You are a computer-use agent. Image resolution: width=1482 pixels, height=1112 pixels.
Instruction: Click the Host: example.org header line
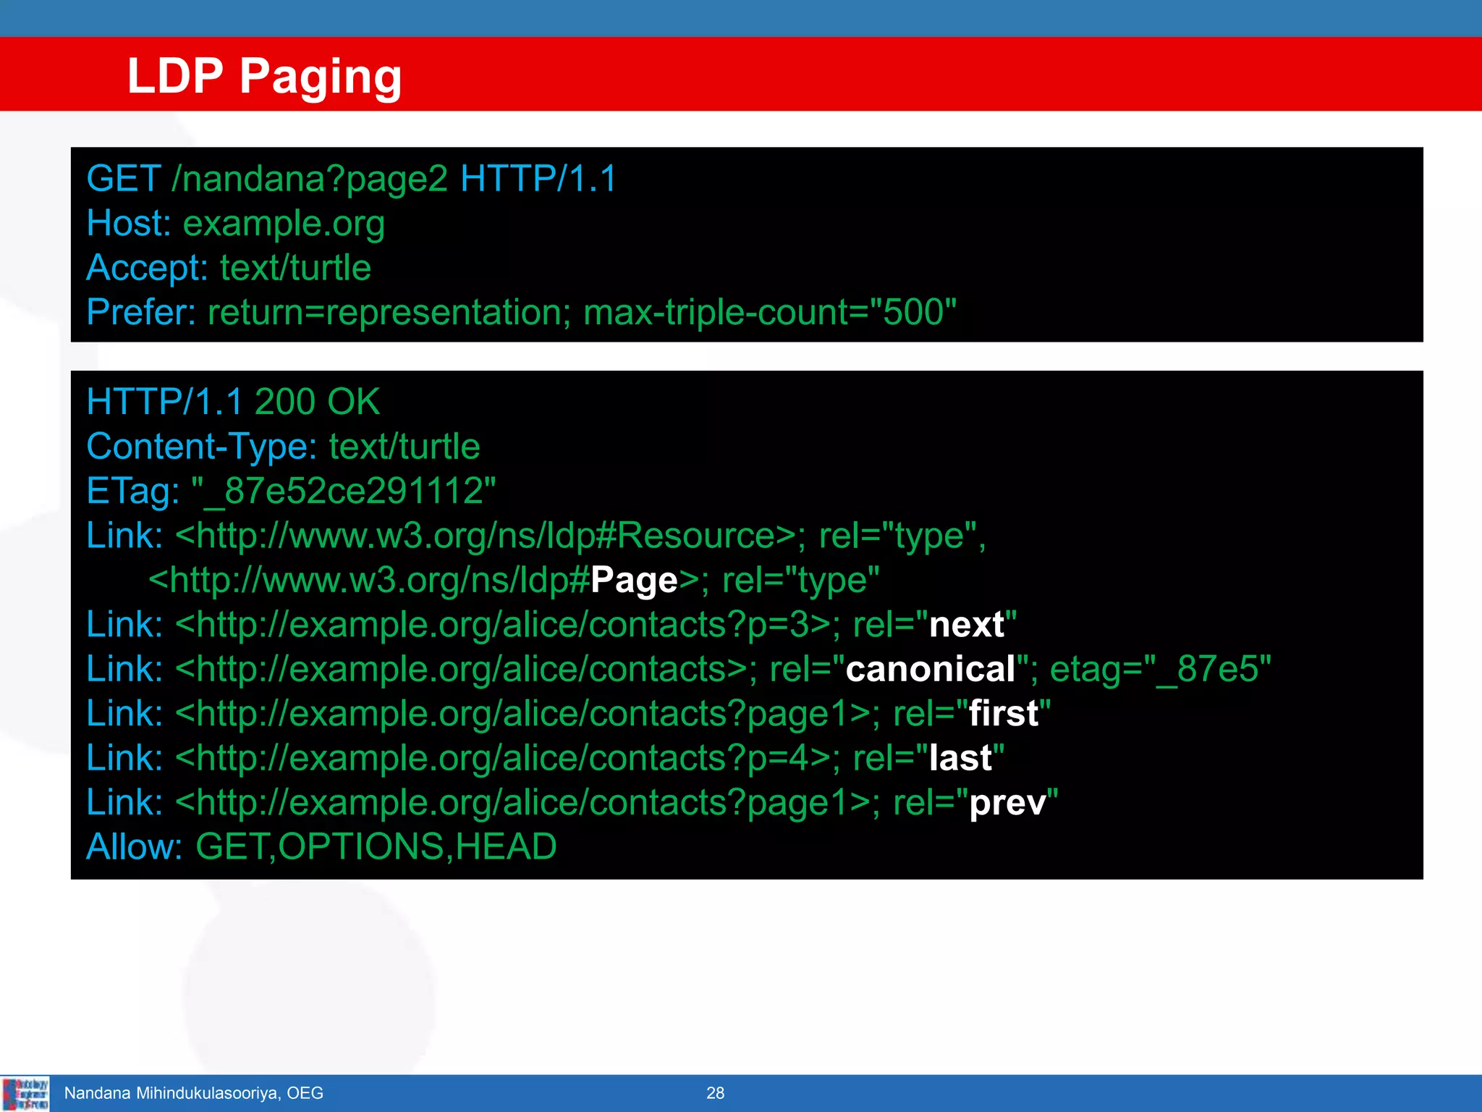click(x=235, y=223)
